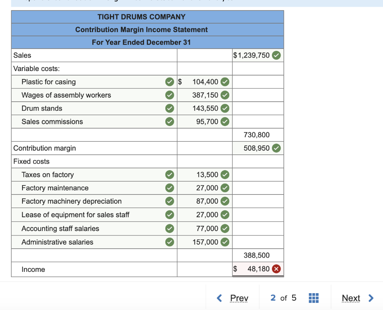Click the checkmark next to Plastic for casing

(169, 82)
